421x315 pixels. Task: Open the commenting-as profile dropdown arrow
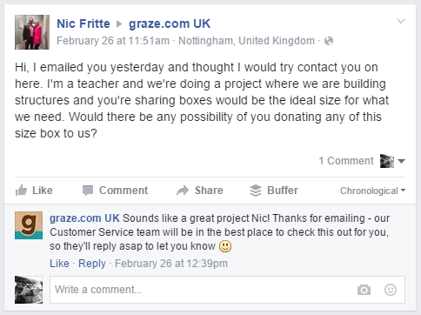pos(401,161)
